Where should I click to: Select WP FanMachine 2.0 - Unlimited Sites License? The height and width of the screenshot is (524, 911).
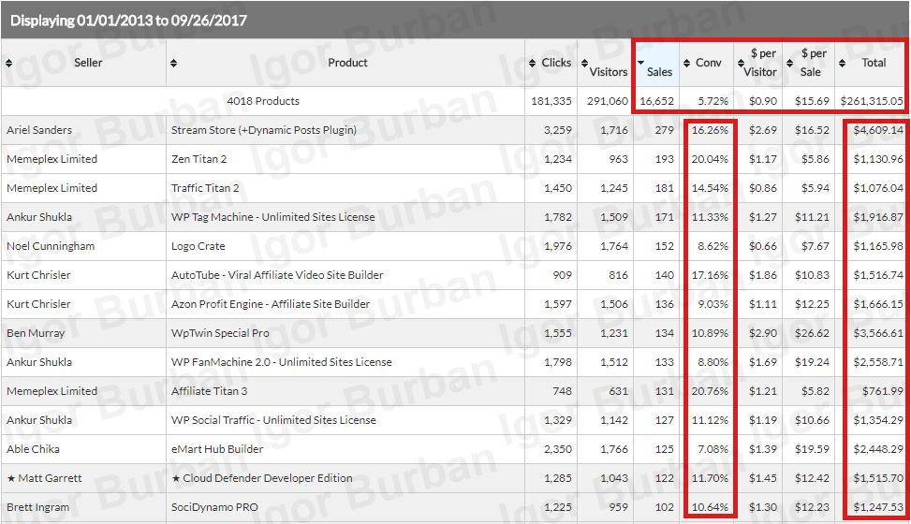click(282, 362)
